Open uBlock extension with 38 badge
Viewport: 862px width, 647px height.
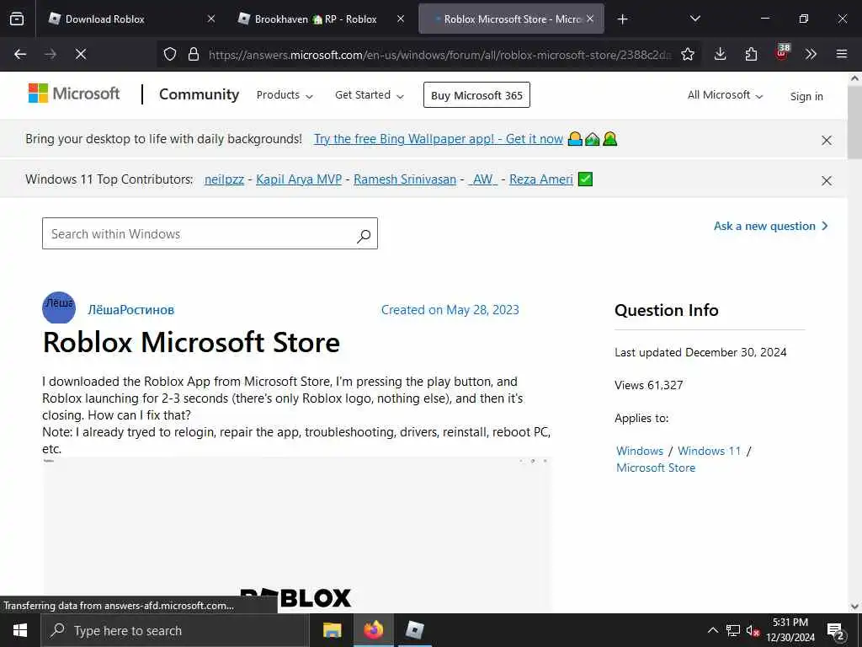coord(782,53)
